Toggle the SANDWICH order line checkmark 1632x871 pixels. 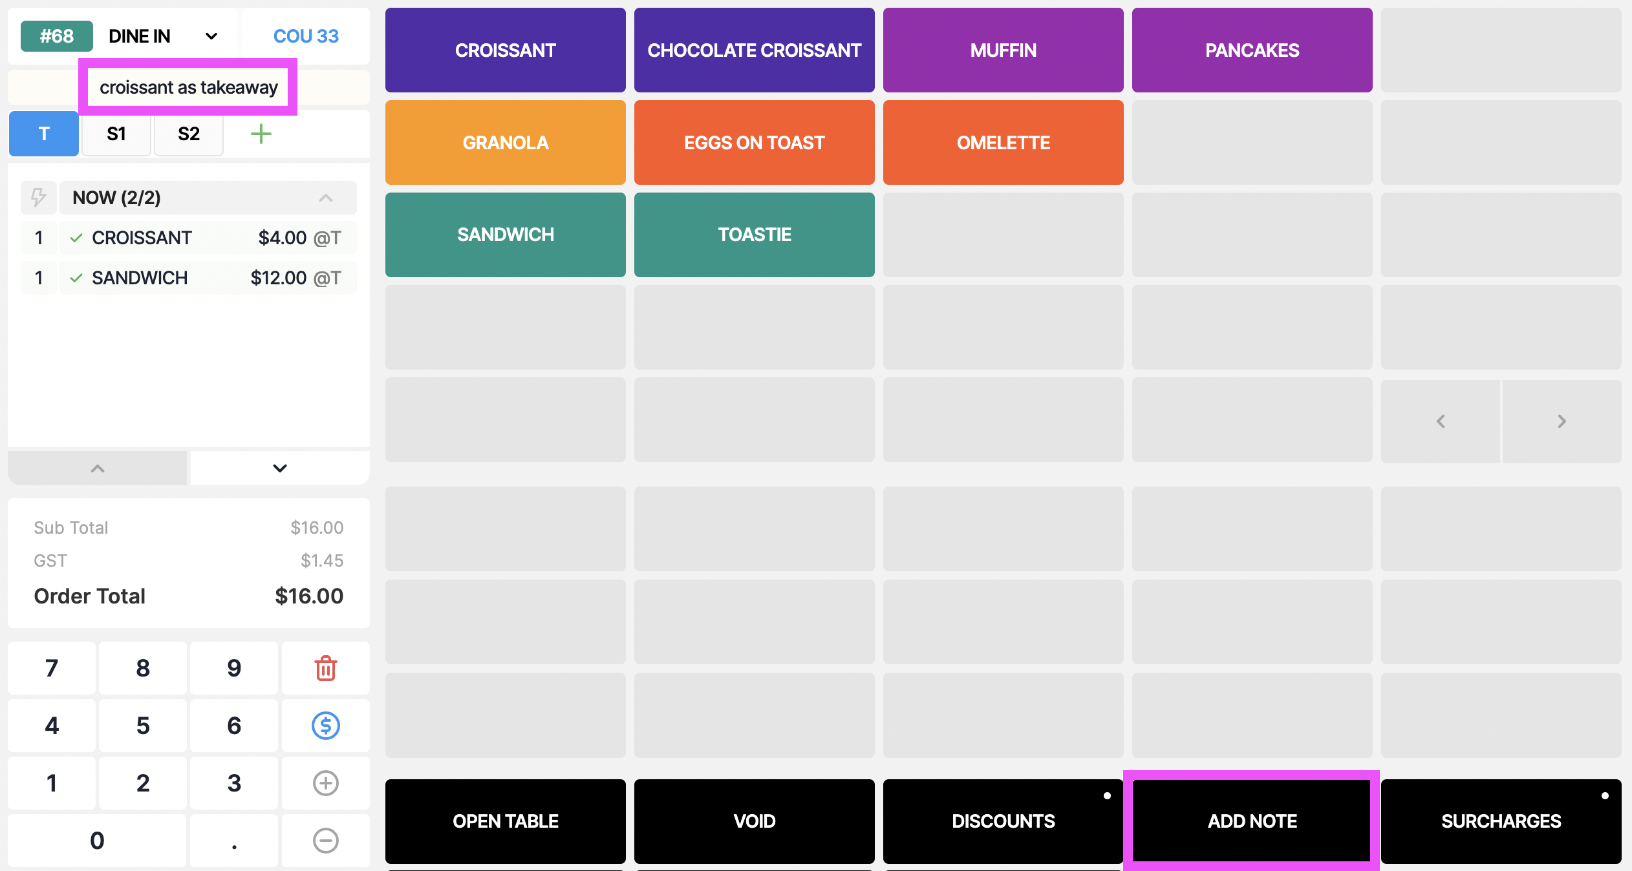[76, 278]
